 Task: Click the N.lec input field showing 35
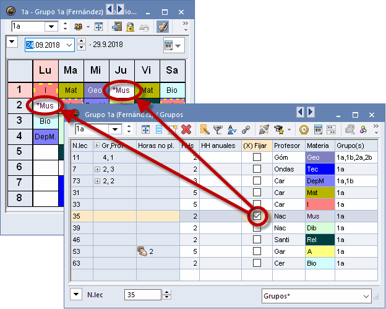[x=147, y=295]
